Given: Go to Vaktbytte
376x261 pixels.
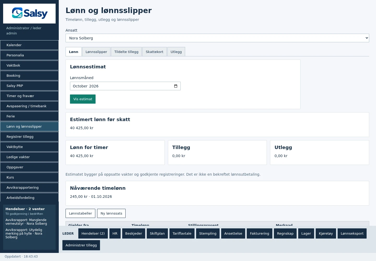Looking at the screenshot, I should coord(29,147).
